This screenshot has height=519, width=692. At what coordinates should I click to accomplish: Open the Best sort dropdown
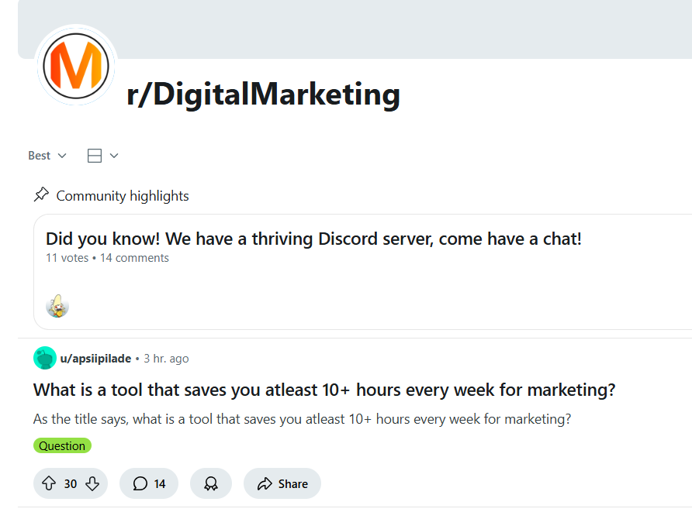(x=47, y=156)
